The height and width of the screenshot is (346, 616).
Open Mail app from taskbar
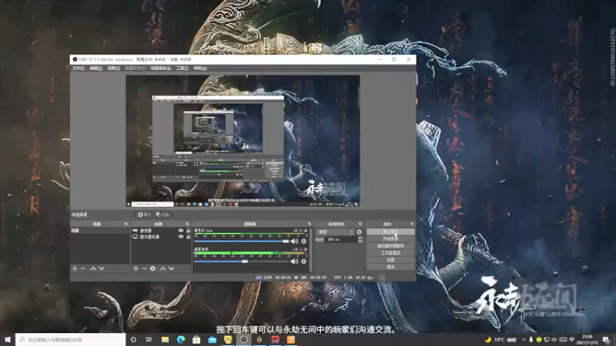[x=213, y=340]
